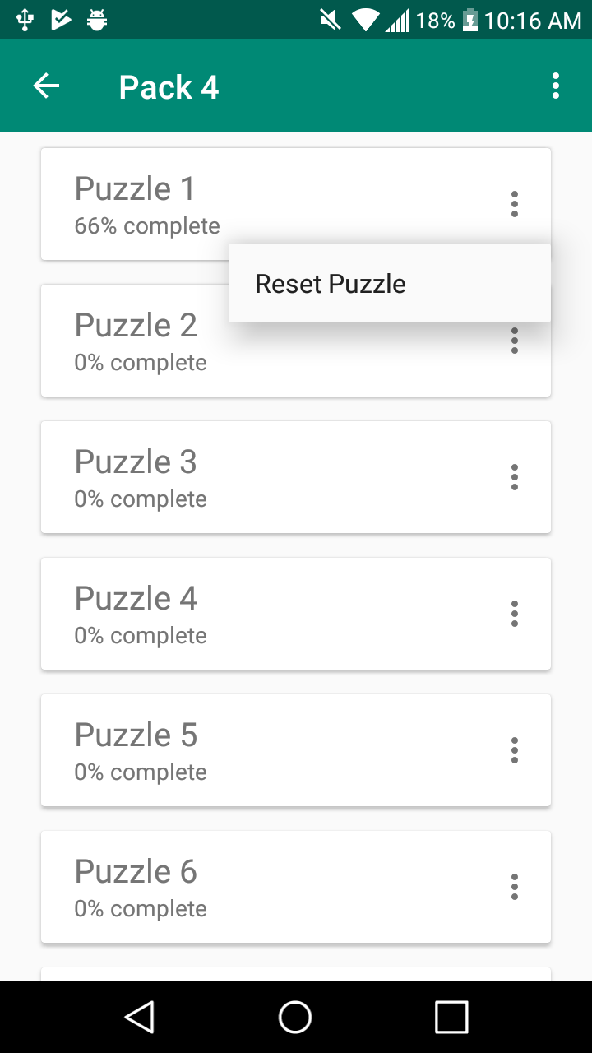
Task: Tap the Android Home navigation button
Action: [295, 1017]
